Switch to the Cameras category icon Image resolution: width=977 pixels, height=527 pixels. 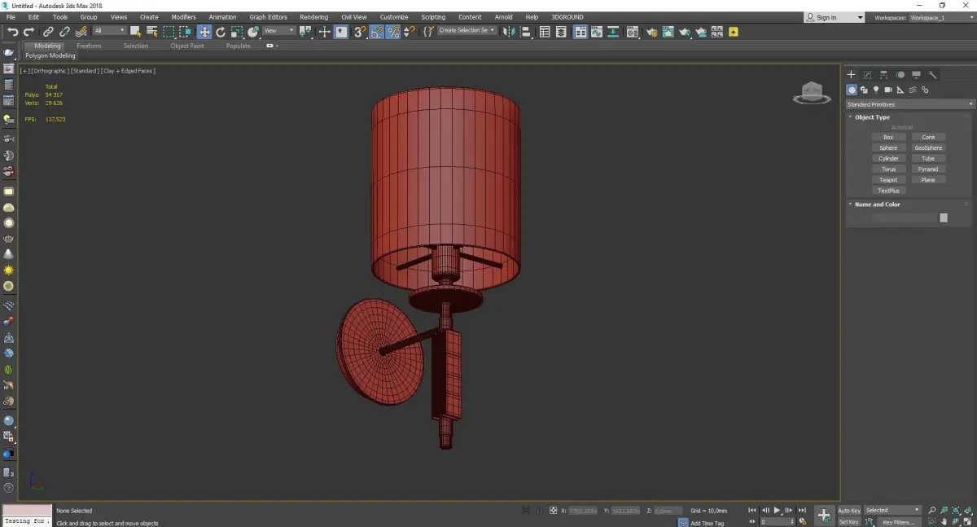click(888, 90)
